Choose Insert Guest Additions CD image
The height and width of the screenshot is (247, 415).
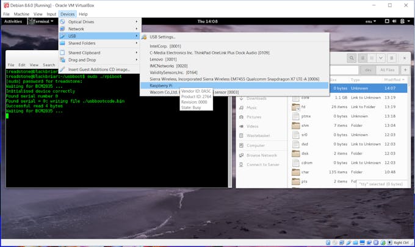pyautogui.click(x=100, y=70)
